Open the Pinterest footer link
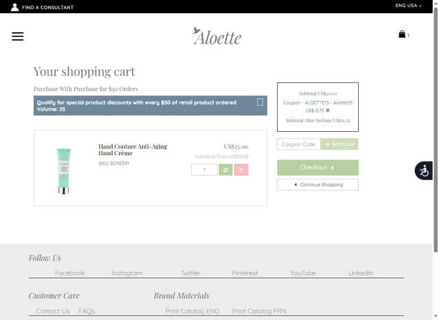The image size is (439, 320). 245,273
